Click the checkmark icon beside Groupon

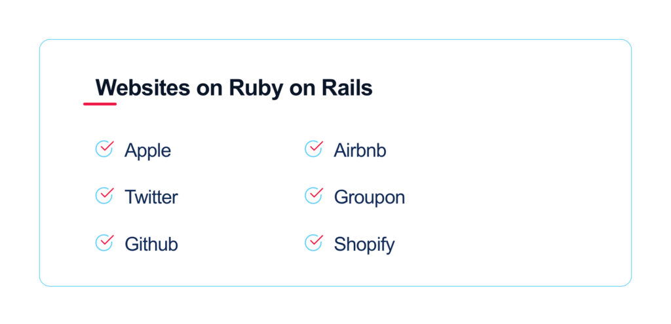click(x=314, y=196)
